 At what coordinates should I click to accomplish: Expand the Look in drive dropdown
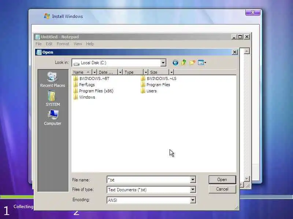tap(163, 63)
